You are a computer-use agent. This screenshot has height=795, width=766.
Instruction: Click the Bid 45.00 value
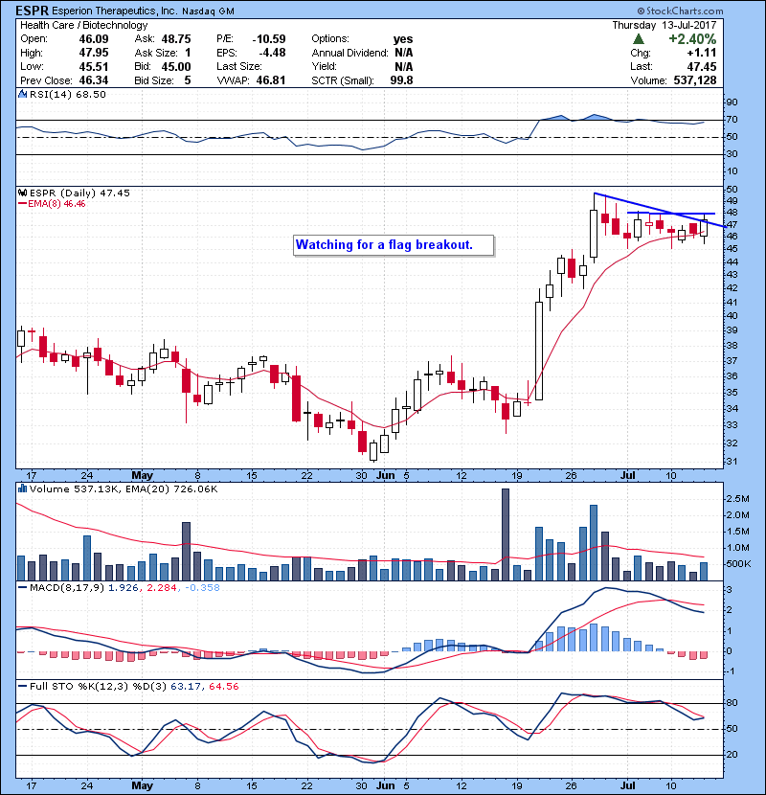[176, 66]
